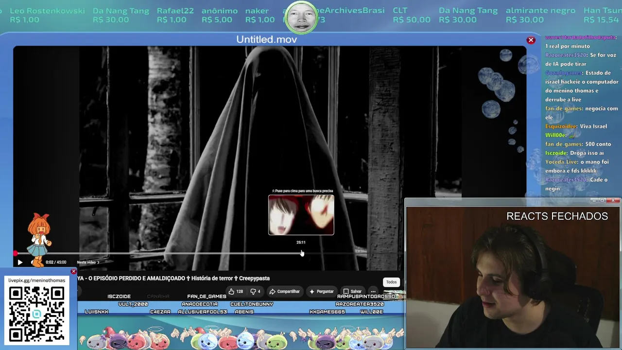Screen dimensions: 622x350
Task: Click Yoceda_Live's chat message
Action: tap(577, 166)
